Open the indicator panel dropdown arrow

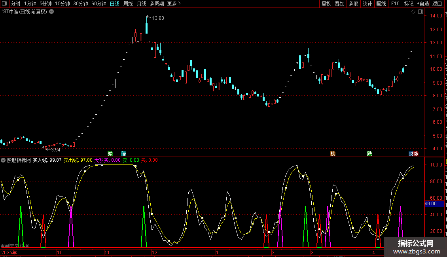pos(3,160)
